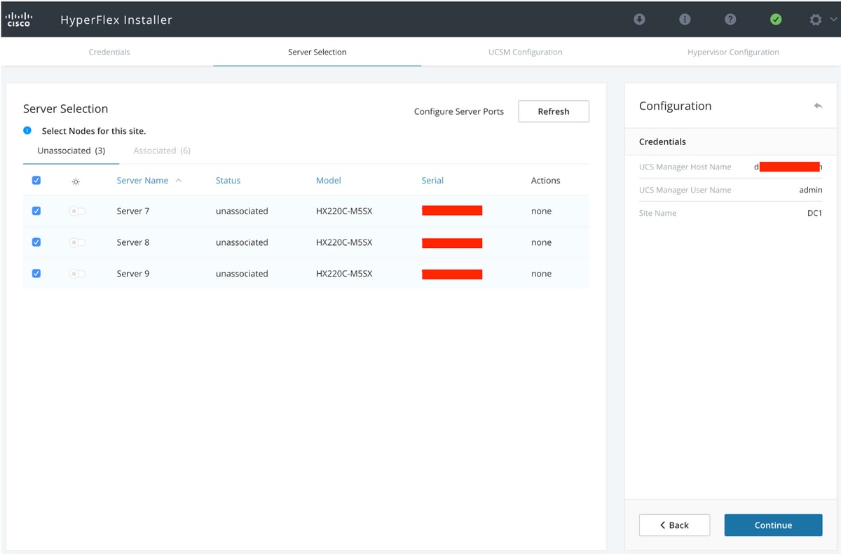Click the Refresh button
The width and height of the screenshot is (841, 554).
click(554, 111)
